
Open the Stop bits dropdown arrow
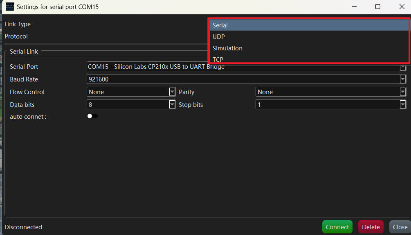403,104
